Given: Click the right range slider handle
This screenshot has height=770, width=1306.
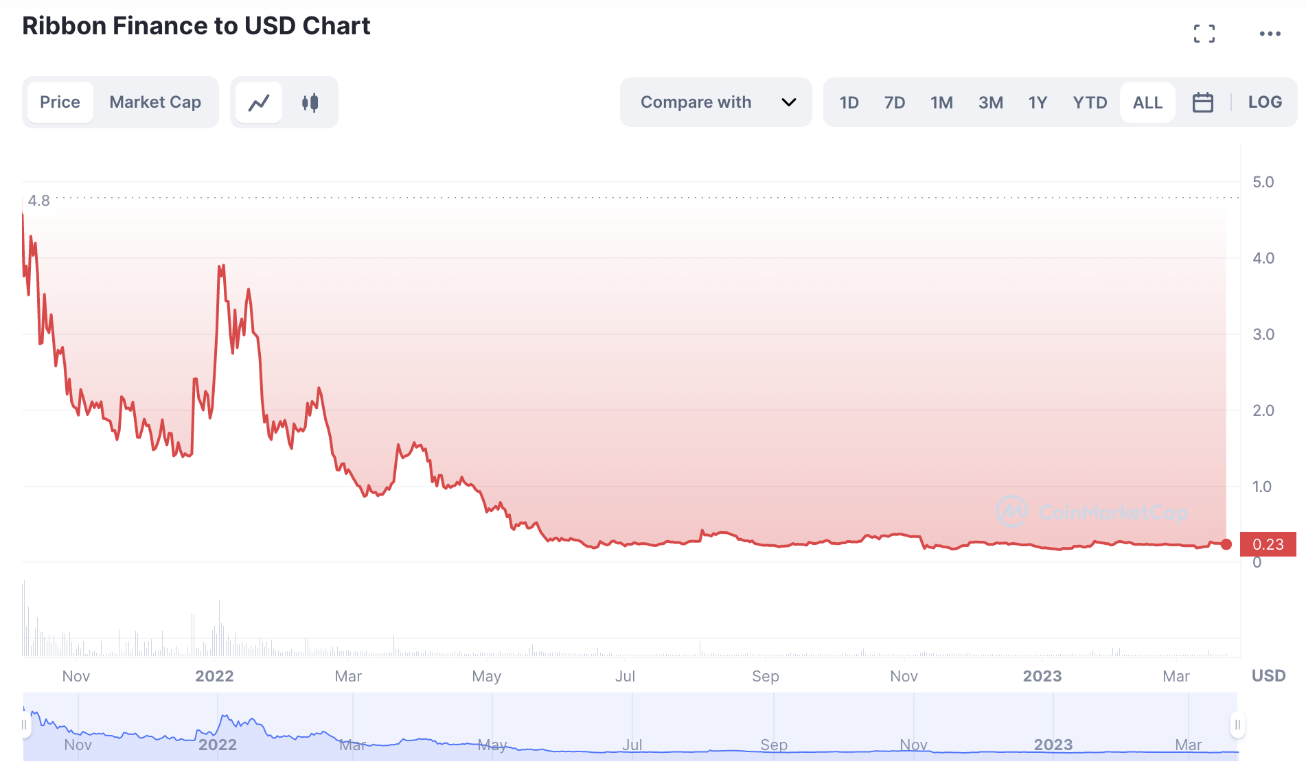Looking at the screenshot, I should pos(1237,725).
